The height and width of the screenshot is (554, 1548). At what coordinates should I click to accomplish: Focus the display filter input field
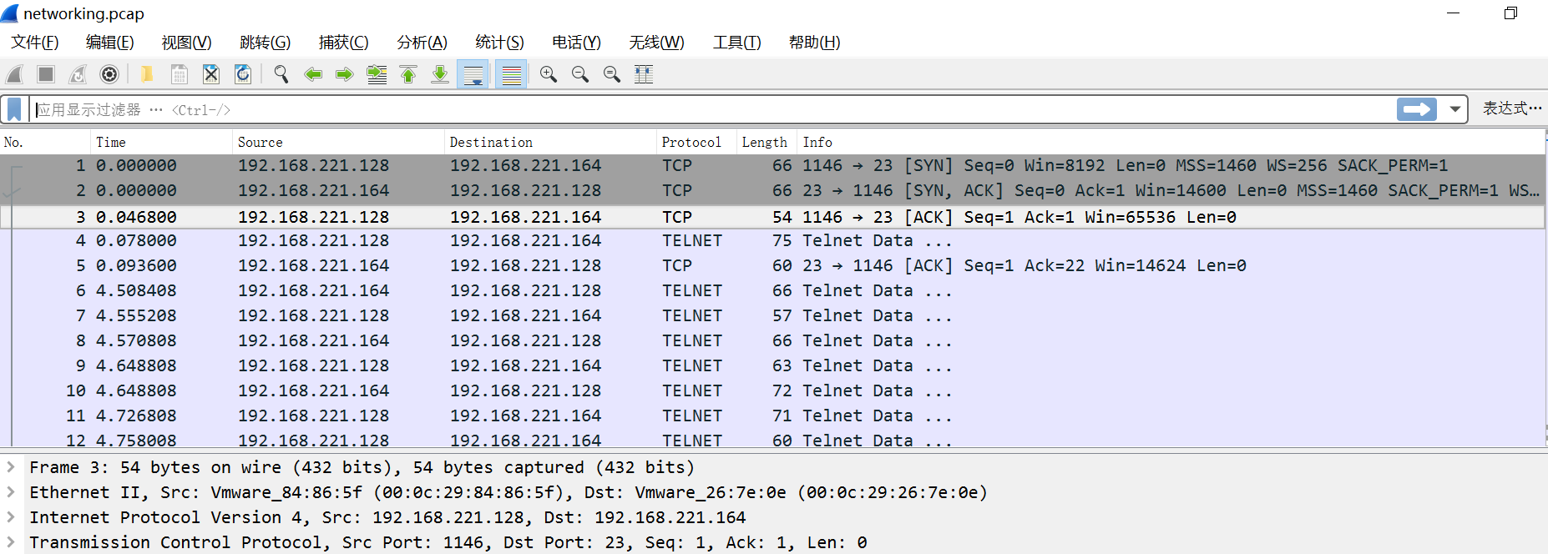714,109
